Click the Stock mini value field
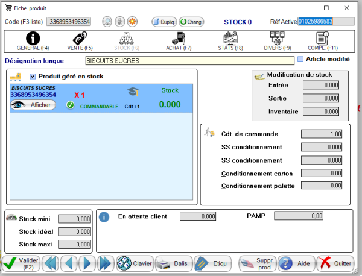 click(74, 219)
